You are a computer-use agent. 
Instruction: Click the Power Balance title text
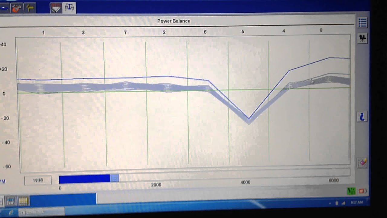click(x=174, y=21)
